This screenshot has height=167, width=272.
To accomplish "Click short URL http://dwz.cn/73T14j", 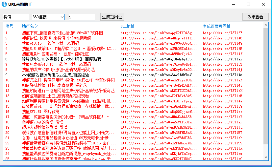I will [222, 70].
